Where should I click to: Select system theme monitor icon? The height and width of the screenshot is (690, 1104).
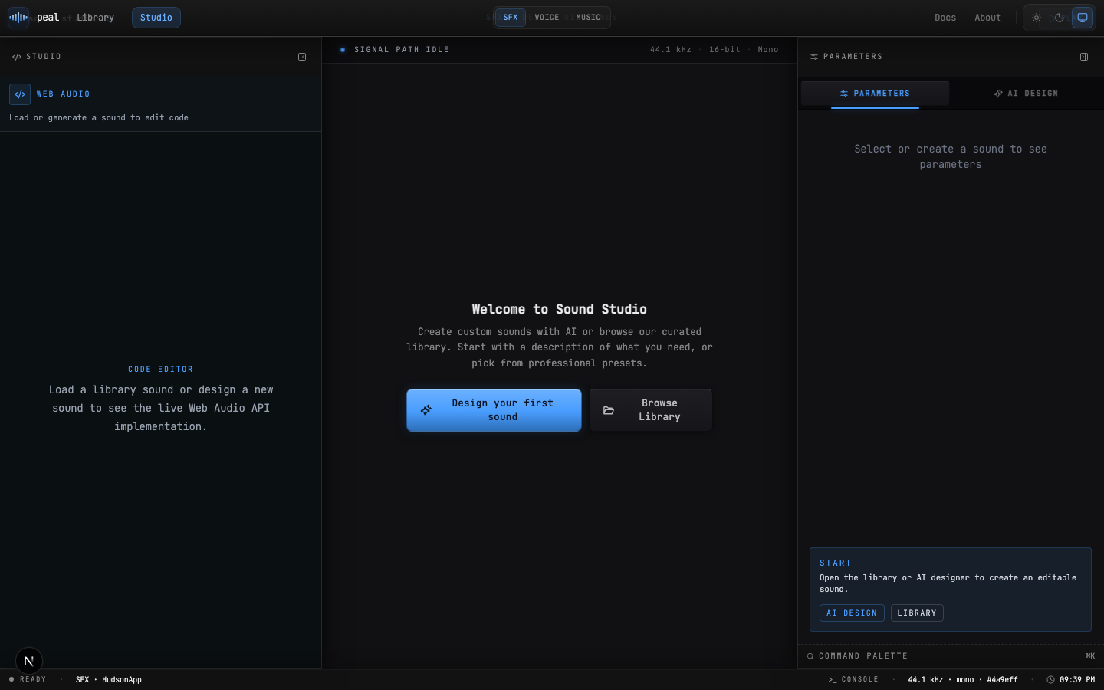click(1083, 18)
